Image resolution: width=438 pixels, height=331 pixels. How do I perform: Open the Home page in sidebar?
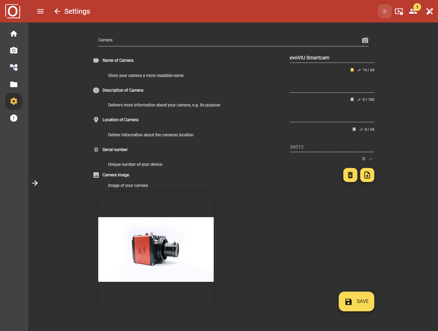[x=14, y=34]
